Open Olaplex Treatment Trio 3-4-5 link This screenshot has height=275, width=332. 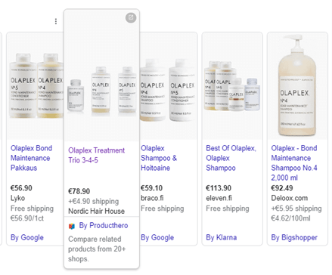click(x=96, y=155)
